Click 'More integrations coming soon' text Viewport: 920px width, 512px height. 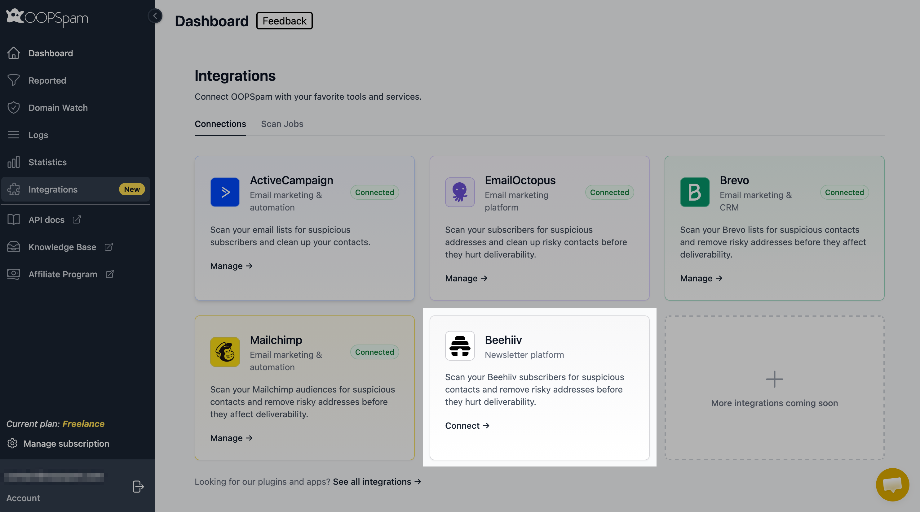click(x=774, y=403)
